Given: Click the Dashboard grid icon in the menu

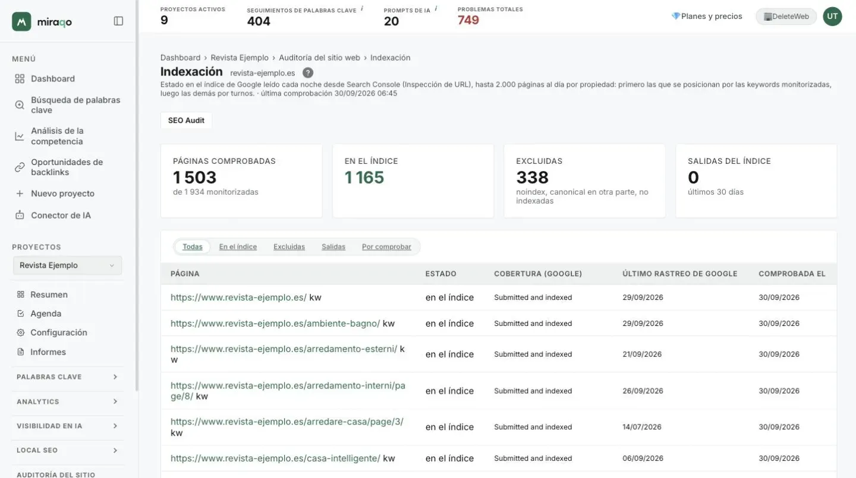Looking at the screenshot, I should (x=20, y=78).
